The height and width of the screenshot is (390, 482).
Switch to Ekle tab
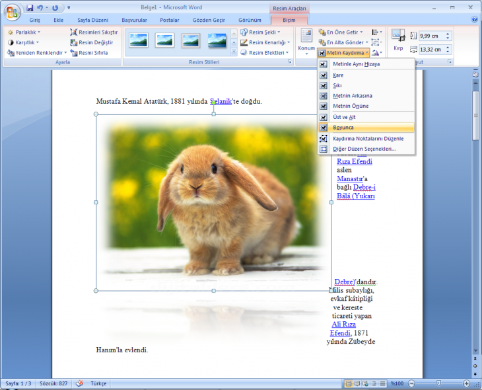coord(58,20)
